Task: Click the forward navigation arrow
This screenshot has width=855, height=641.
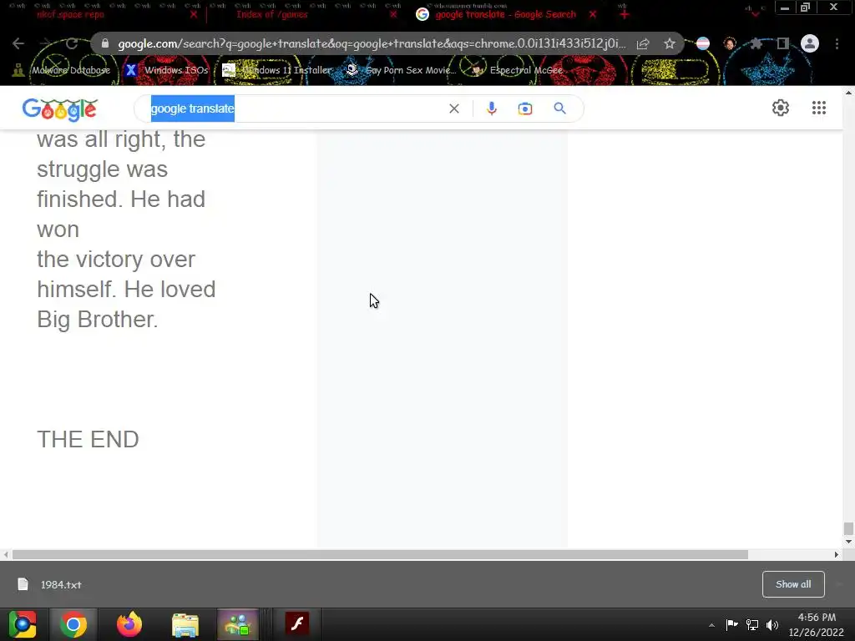Action: coord(45,43)
